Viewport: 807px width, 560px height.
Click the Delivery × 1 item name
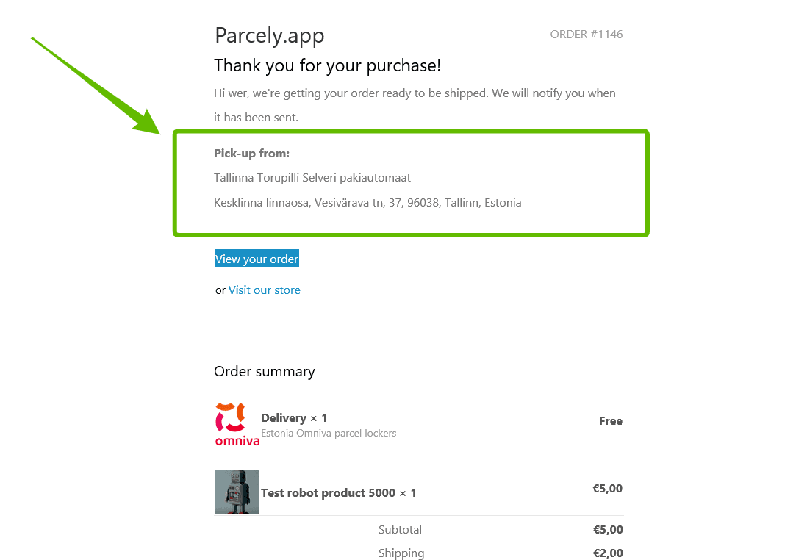tap(294, 418)
